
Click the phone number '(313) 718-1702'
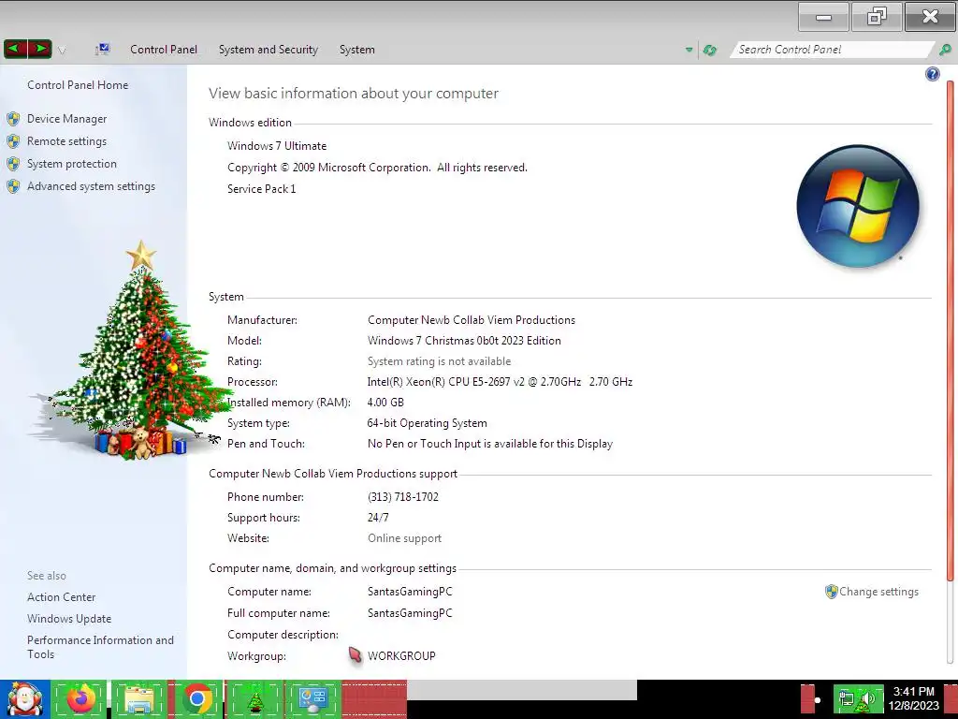403,497
